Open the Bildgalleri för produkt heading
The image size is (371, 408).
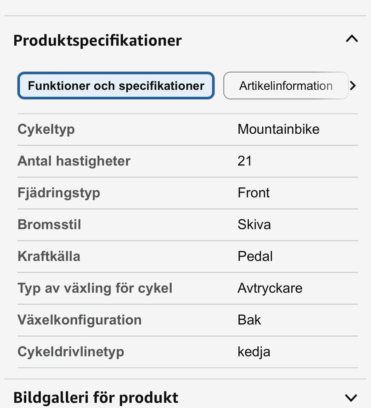pyautogui.click(x=96, y=398)
